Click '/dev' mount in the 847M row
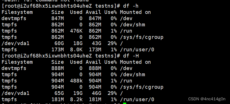Viewport: 230px width, 104px height. (126, 18)
